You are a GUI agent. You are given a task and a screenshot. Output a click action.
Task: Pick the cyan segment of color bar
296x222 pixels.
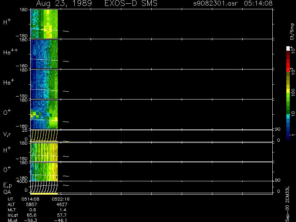(288, 116)
